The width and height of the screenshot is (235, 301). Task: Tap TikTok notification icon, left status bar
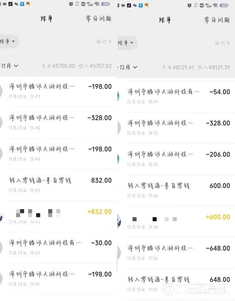(10, 4)
